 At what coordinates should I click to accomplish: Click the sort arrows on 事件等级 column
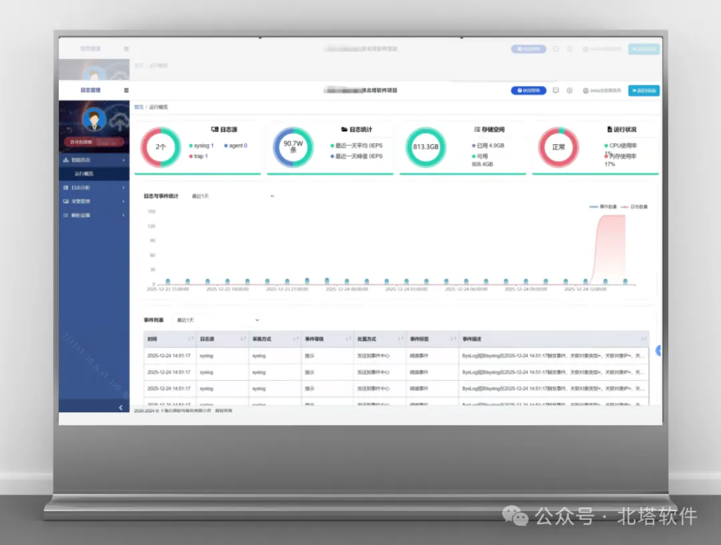348,339
